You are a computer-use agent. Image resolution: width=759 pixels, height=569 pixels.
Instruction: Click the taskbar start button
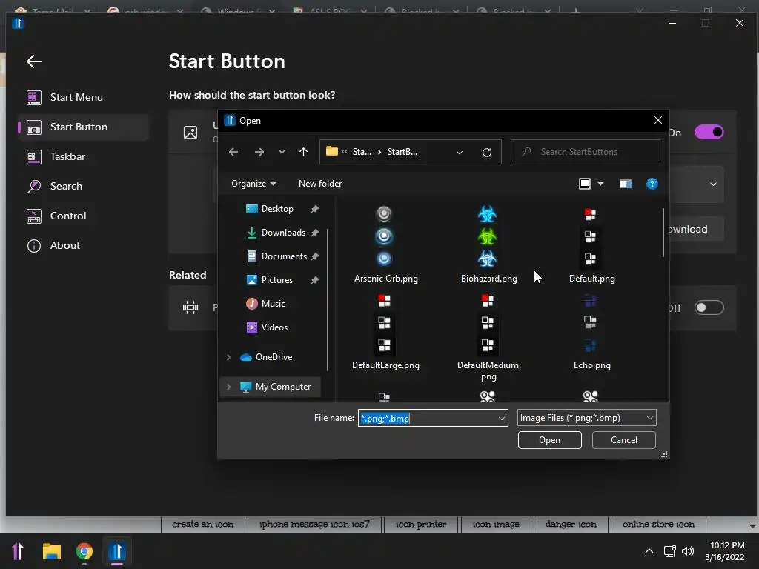click(18, 551)
